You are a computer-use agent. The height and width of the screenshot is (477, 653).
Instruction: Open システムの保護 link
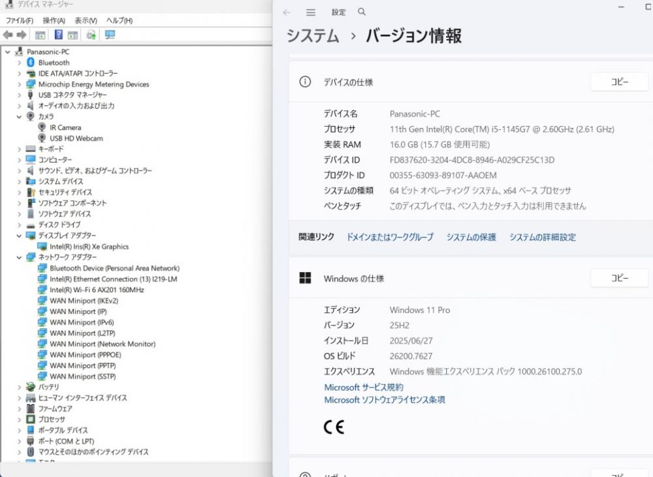tap(471, 238)
